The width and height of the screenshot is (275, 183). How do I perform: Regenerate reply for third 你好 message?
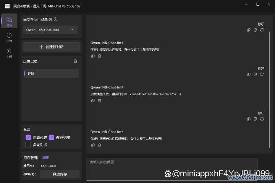[x=262, y=119]
